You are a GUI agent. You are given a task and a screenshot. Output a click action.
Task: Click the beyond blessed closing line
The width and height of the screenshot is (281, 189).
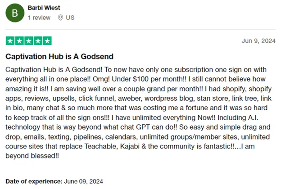32,156
